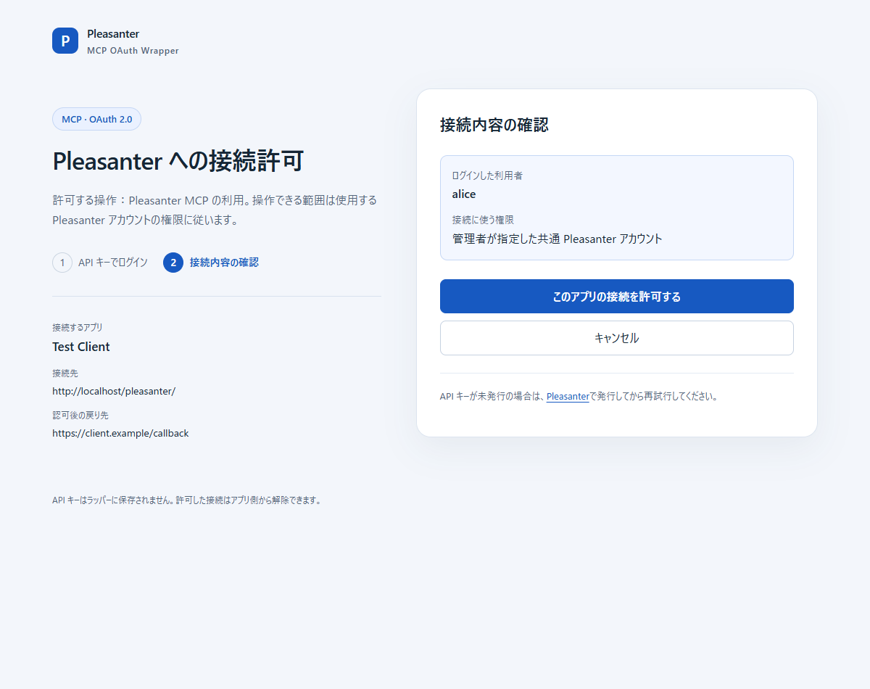Image resolution: width=870 pixels, height=689 pixels.
Task: Click the blue Pleasanter P logo icon
Action: click(65, 41)
